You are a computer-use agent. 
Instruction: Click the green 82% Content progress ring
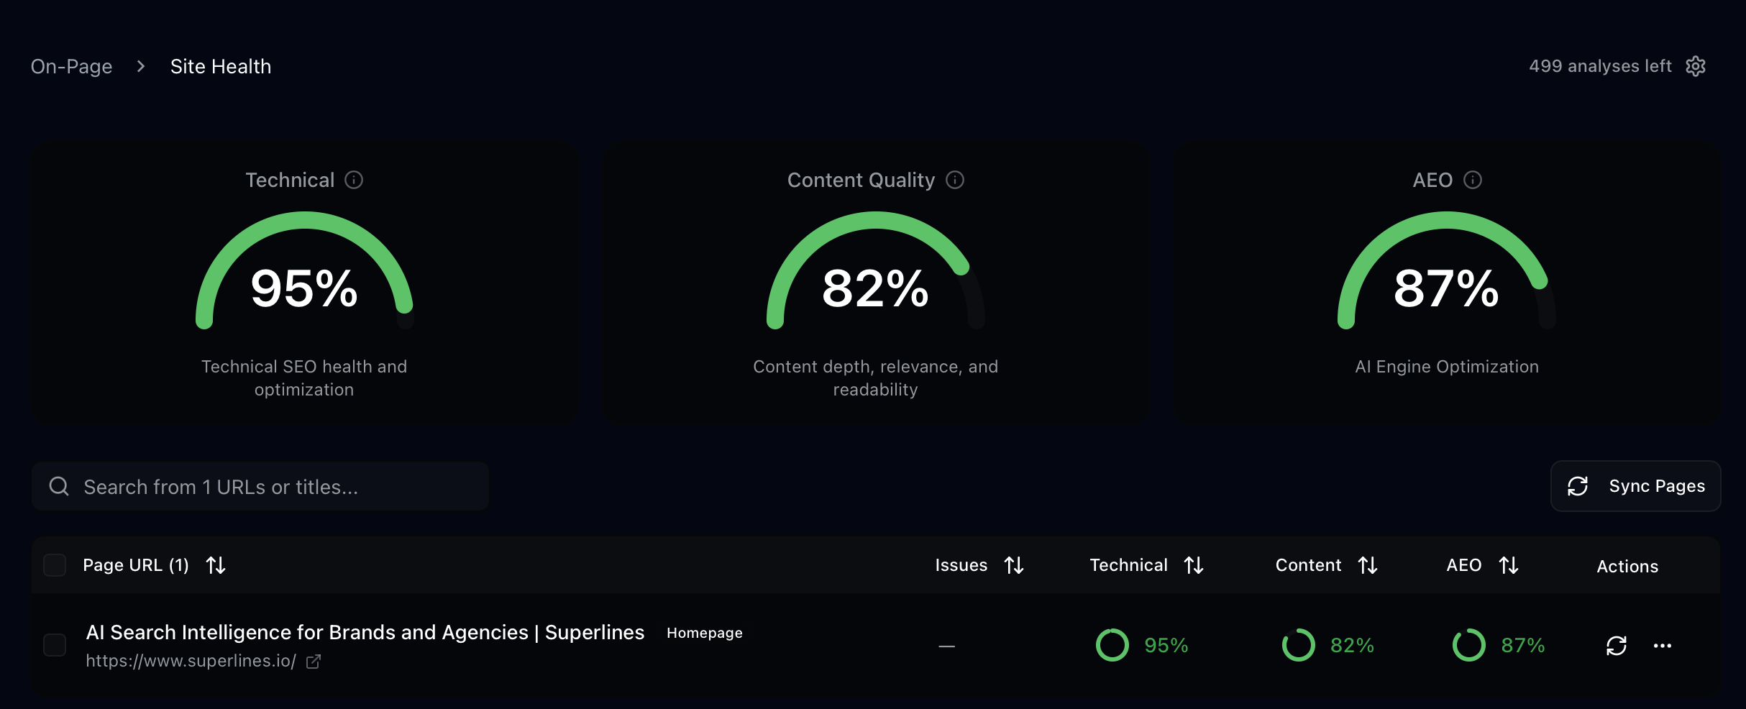(1298, 645)
